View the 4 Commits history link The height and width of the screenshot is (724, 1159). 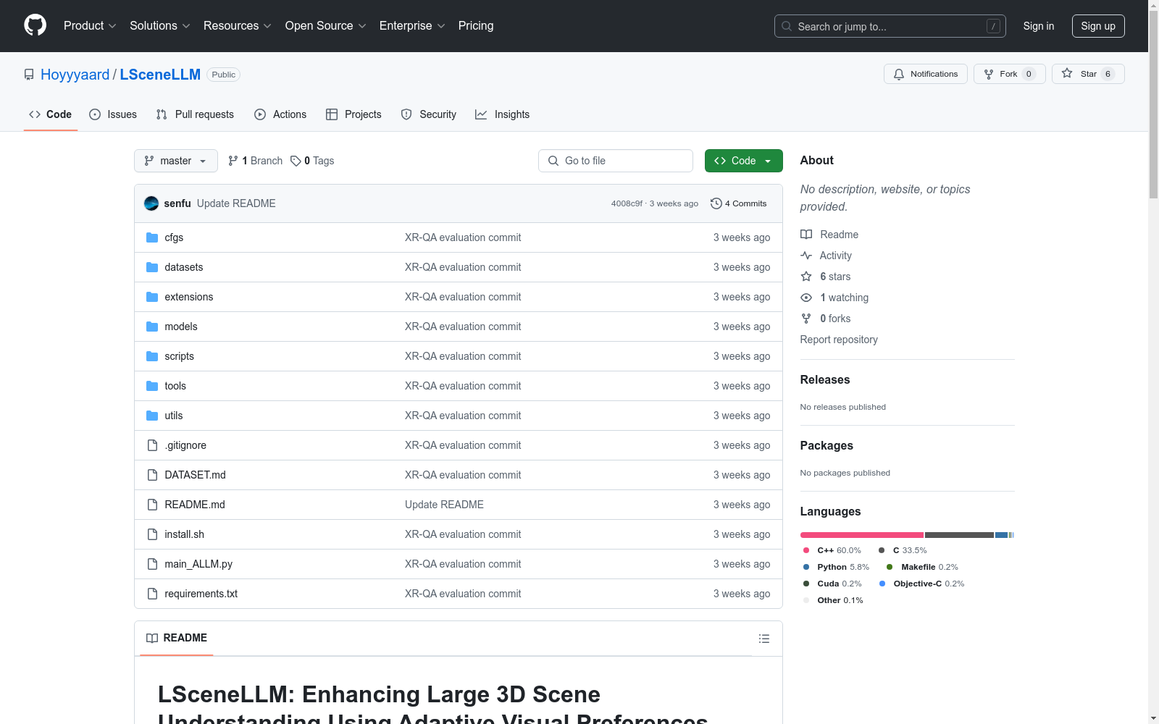tap(739, 203)
